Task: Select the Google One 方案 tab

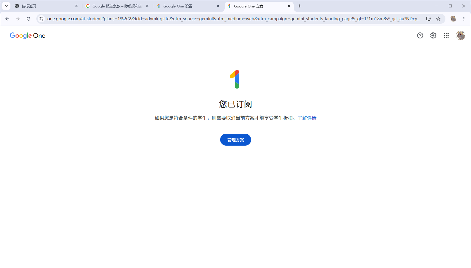Action: pos(259,6)
